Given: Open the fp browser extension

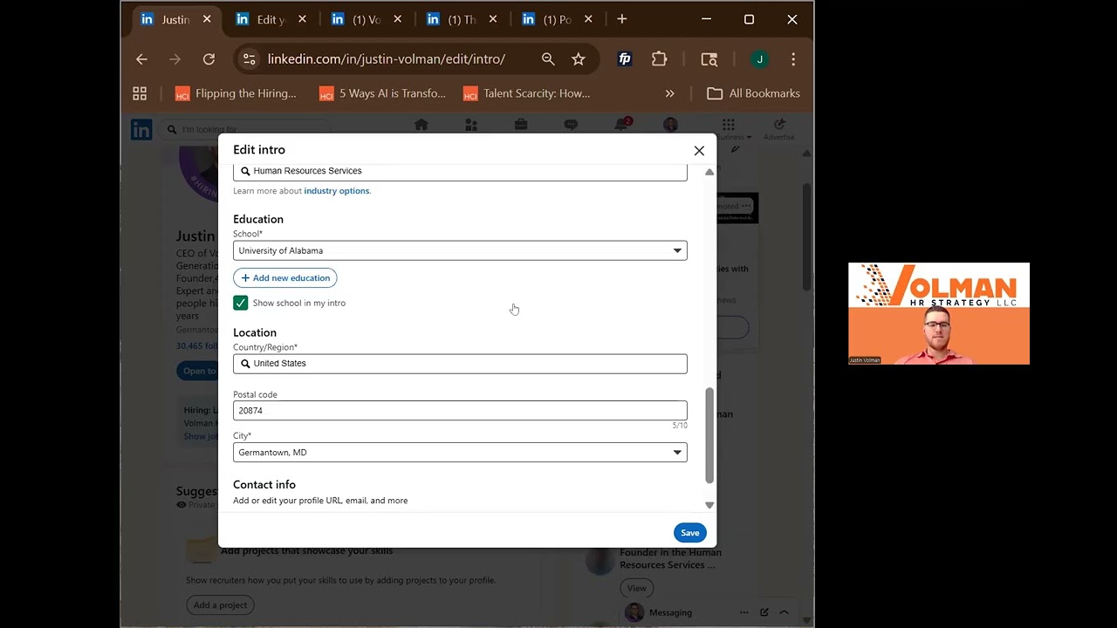Looking at the screenshot, I should click(625, 59).
